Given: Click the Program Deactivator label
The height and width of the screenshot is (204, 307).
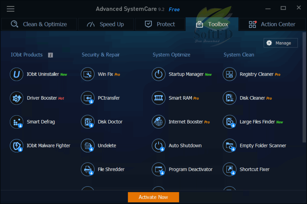Looking at the screenshot, I should point(190,169).
